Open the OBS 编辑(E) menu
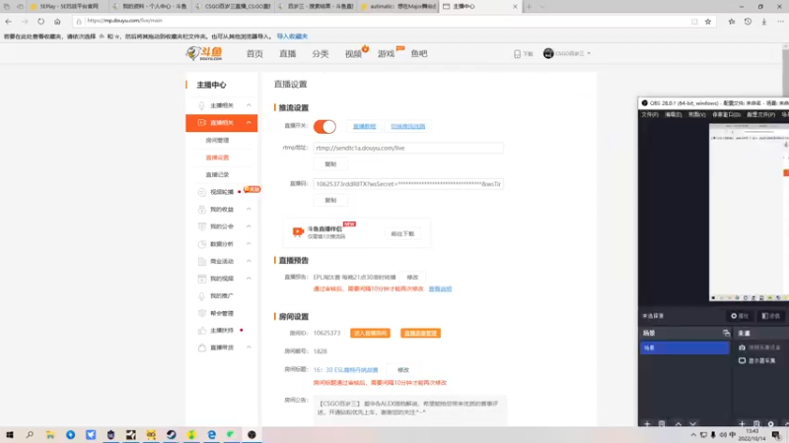The height and width of the screenshot is (443, 789). (674, 114)
